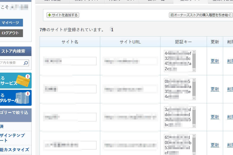Viewport: 233px width, 155px height.
Task: Click the green plus 'サイトを追加する' icon
Action: (49, 15)
